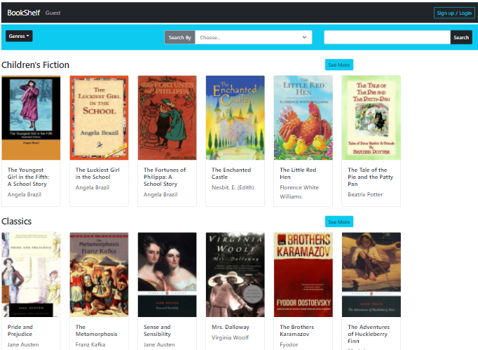Open The Enchanted Castle cover image

pyautogui.click(x=235, y=118)
